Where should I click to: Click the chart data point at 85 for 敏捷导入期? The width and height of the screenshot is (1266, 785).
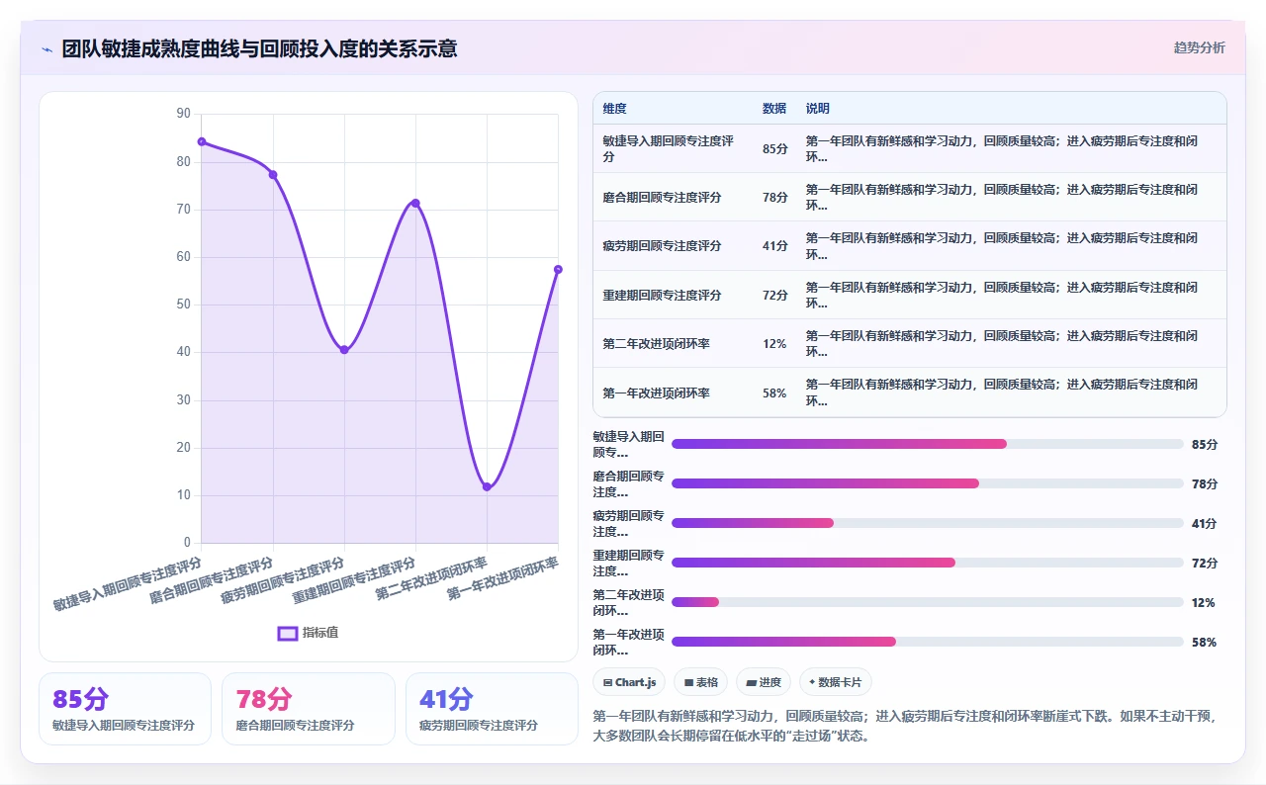point(202,141)
